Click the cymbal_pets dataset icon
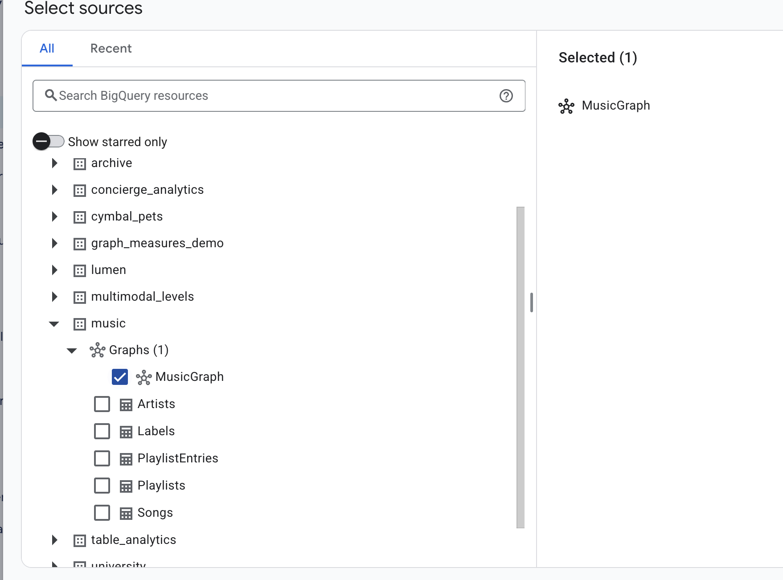Screen dimensions: 783x580 (x=80, y=217)
